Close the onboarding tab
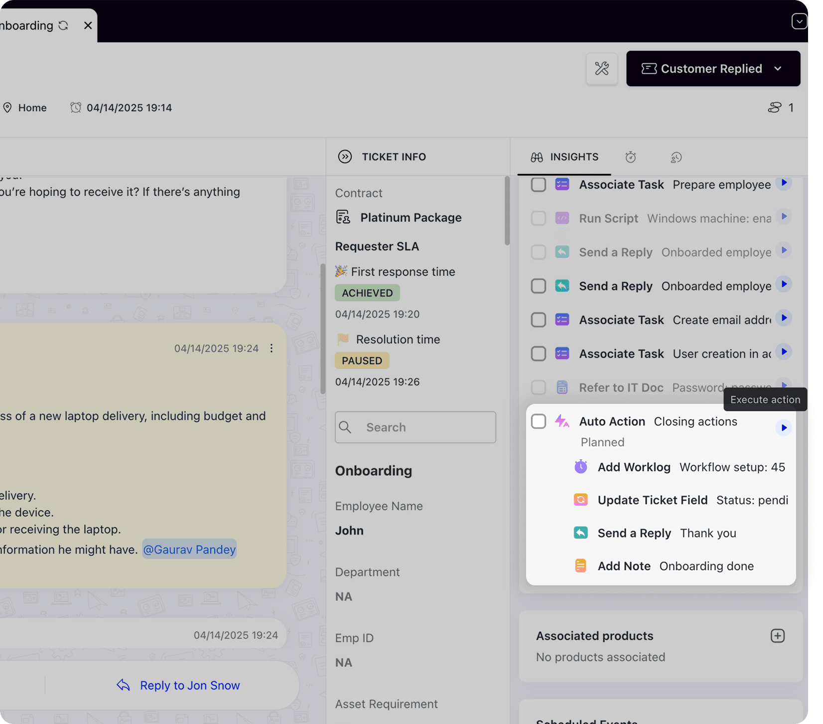823x724 pixels. point(88,25)
